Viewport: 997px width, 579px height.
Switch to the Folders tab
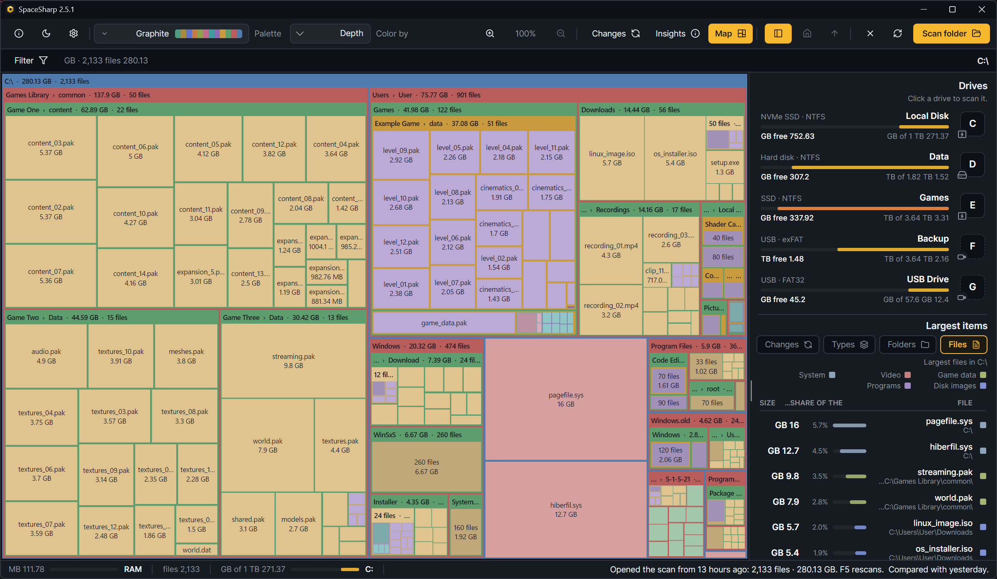pos(907,344)
